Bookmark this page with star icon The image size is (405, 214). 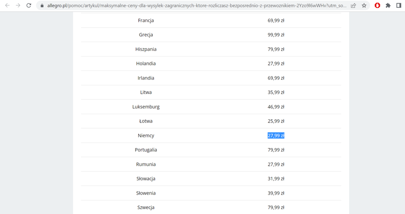(364, 6)
